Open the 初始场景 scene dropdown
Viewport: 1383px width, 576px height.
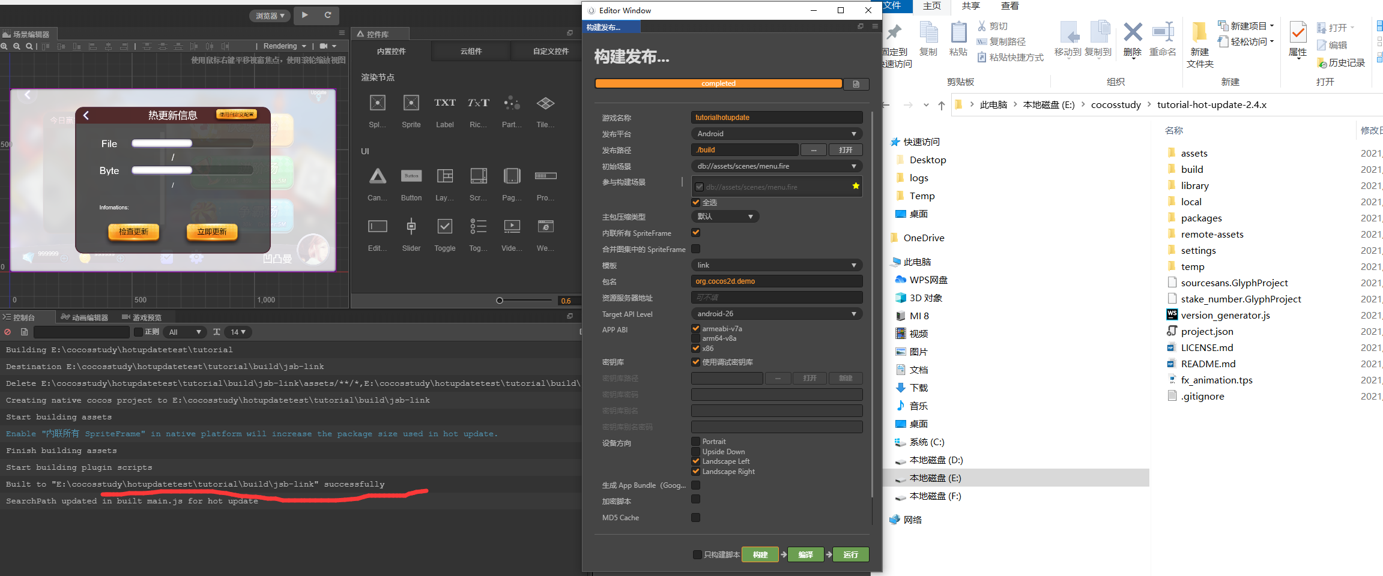click(777, 166)
